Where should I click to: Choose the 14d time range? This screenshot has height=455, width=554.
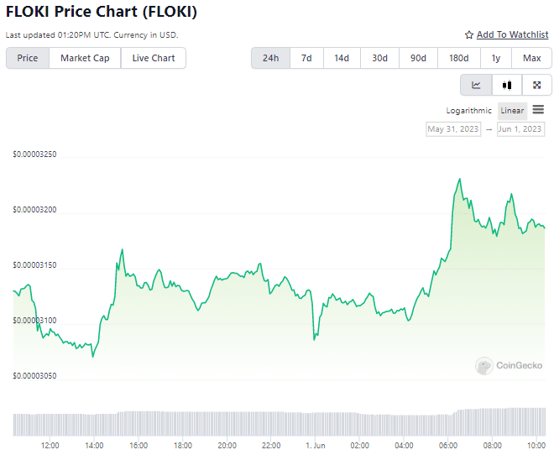pos(342,58)
